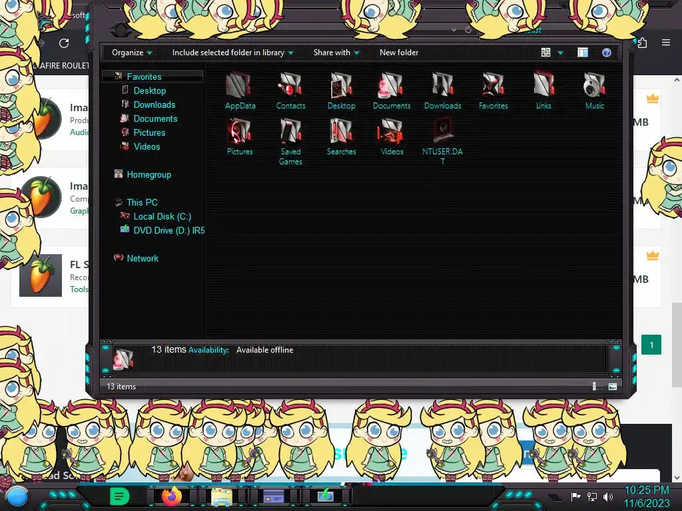The height and width of the screenshot is (511, 682).
Task: Select the Favorites folder in file pane
Action: pos(494,90)
